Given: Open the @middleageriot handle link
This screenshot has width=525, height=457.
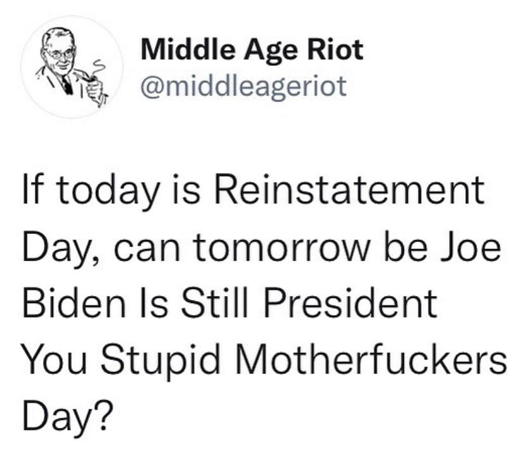Looking at the screenshot, I should [x=243, y=86].
